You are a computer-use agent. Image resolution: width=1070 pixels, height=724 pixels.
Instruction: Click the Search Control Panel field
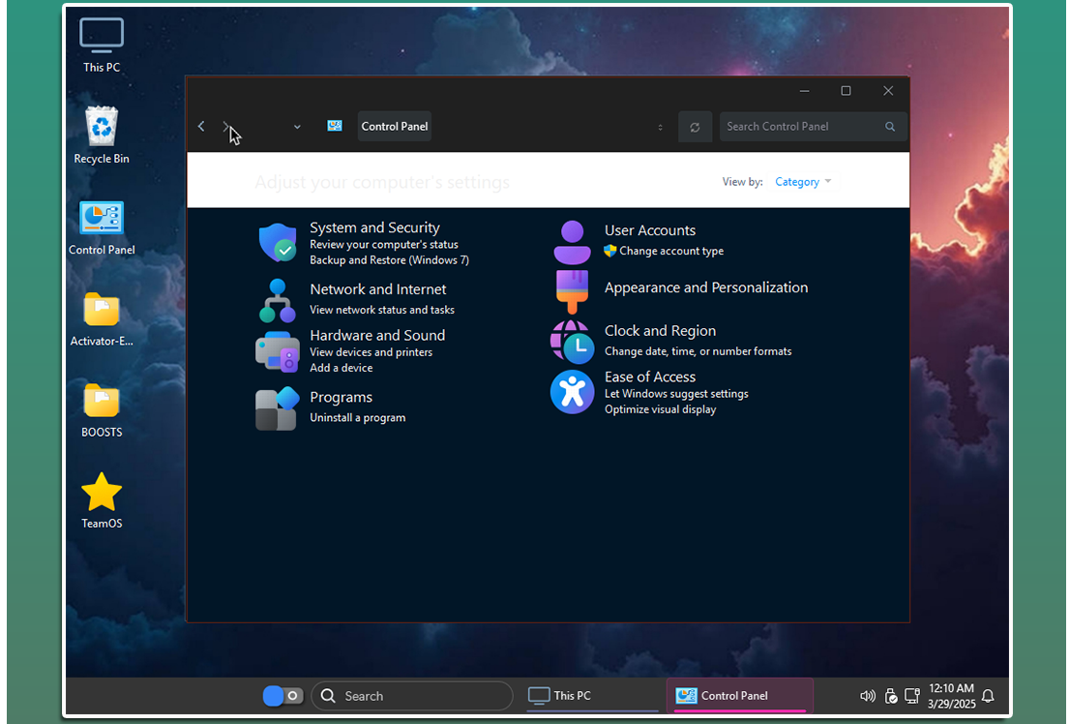[803, 127]
